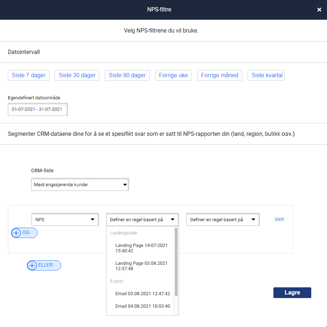Choose Landing Page 03.08.2021 12:37:48
This screenshot has width=327, height=327.
[141, 266]
